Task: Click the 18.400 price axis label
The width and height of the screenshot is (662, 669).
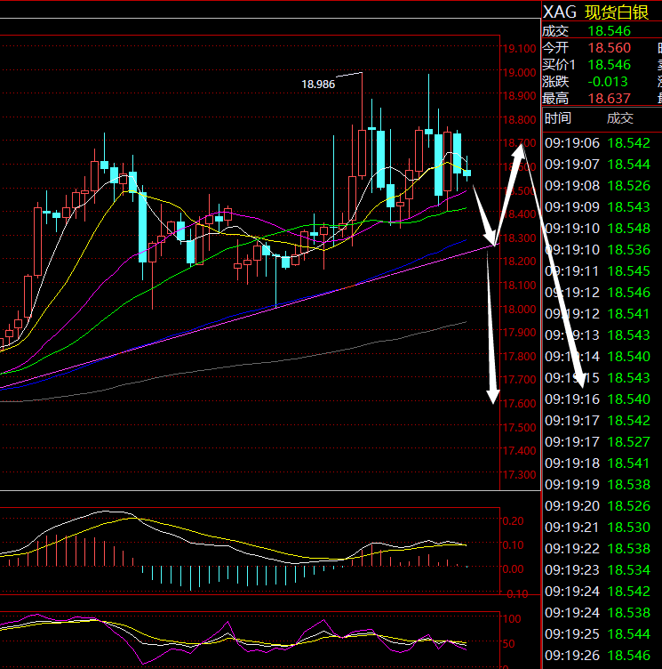Action: [x=519, y=214]
